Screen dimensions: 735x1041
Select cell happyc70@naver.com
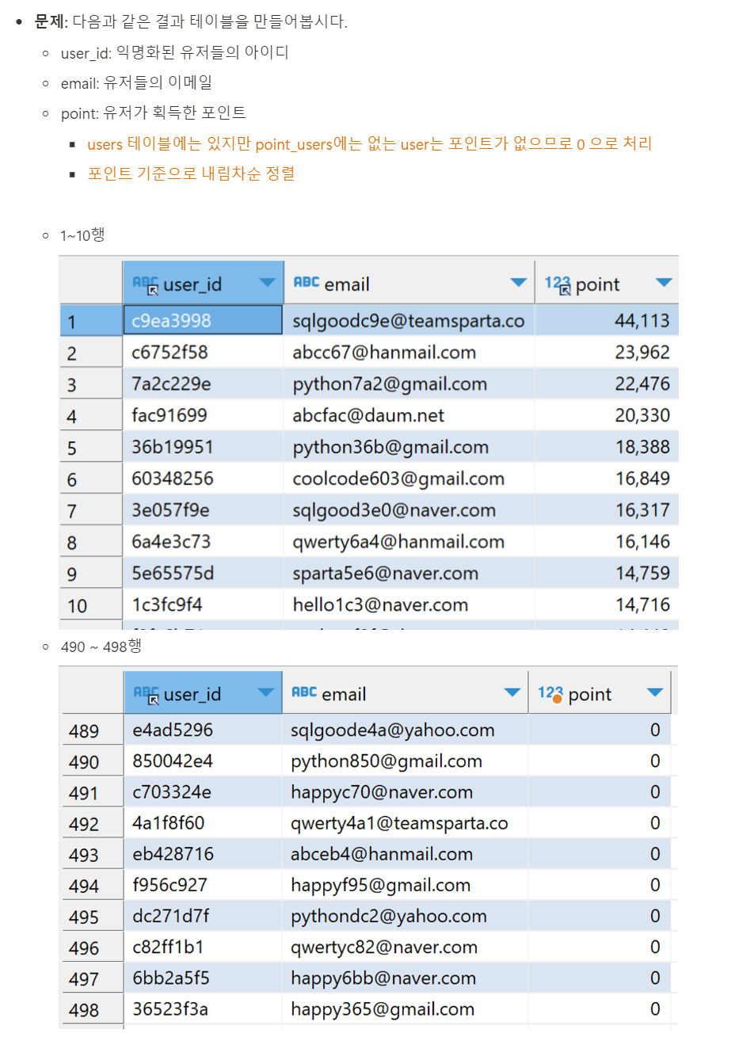click(405, 791)
